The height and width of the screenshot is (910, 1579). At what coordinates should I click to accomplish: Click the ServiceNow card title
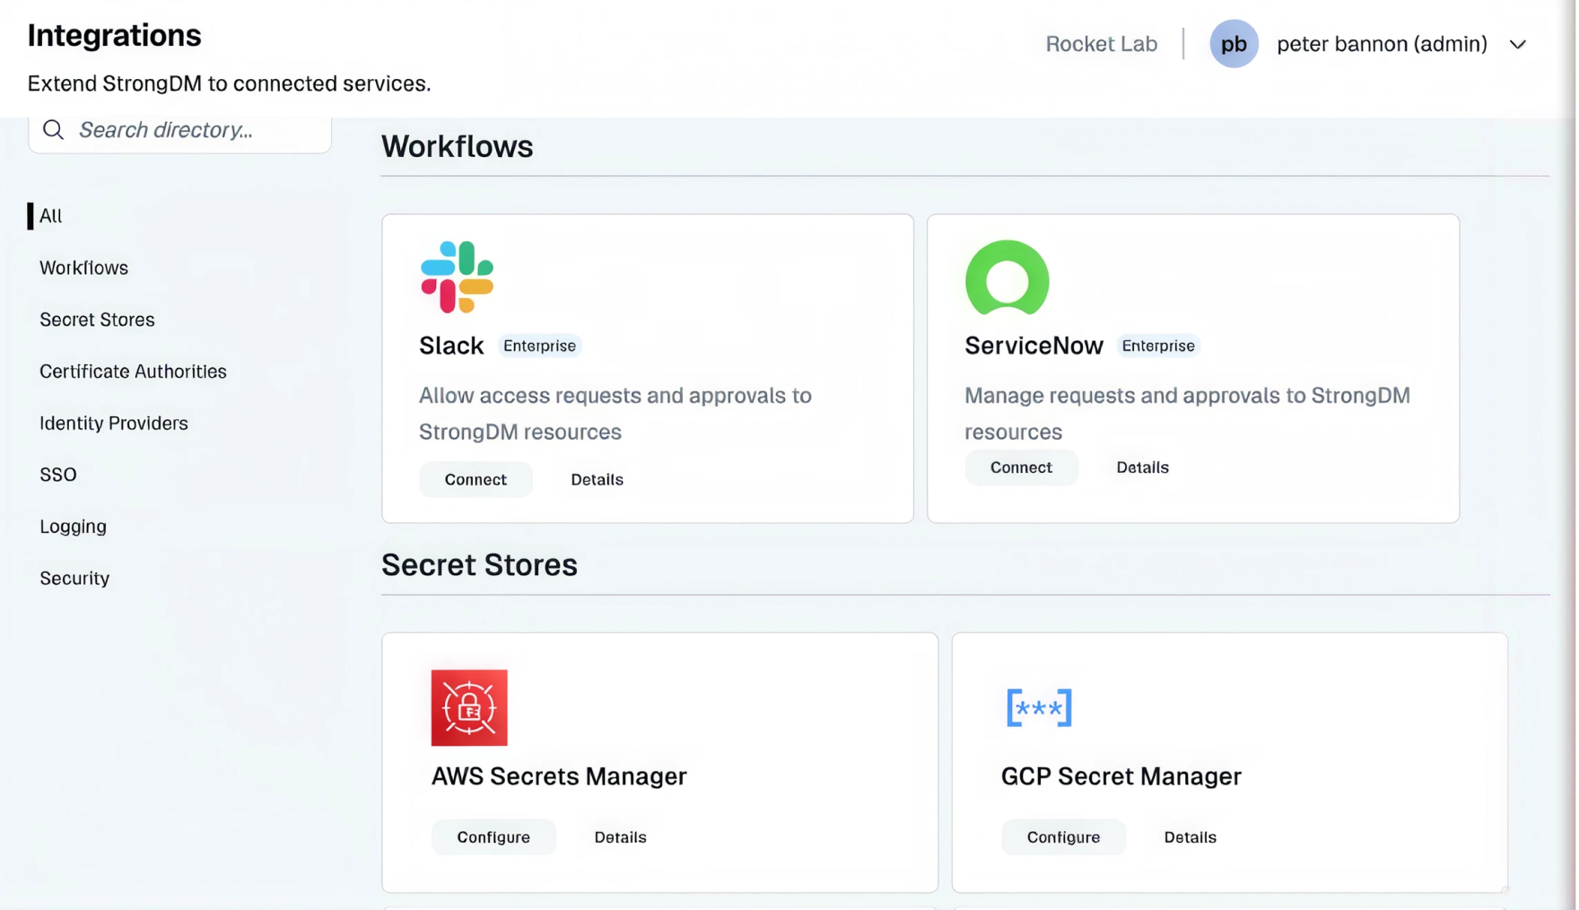(x=1034, y=346)
